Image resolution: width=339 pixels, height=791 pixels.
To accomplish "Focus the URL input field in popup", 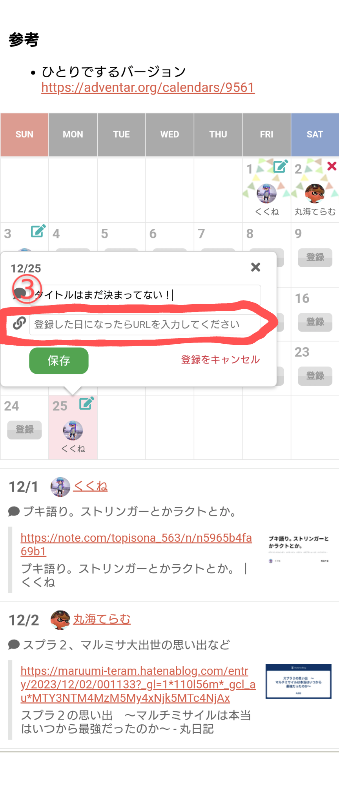I will (145, 324).
